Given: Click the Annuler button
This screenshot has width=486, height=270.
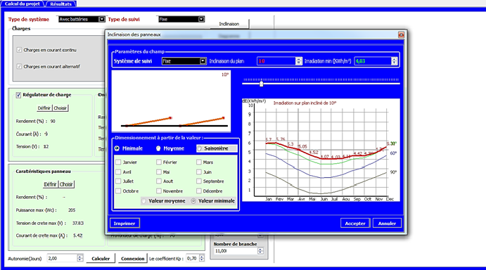Looking at the screenshot, I should click(387, 223).
